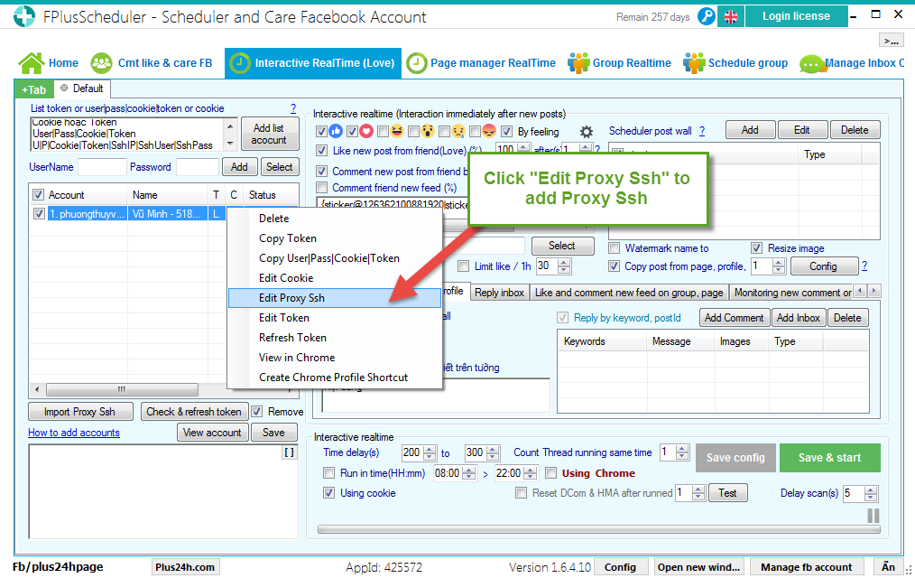The image size is (915, 578).
Task: Increase the Delay scan(s) spinner
Action: 871,489
